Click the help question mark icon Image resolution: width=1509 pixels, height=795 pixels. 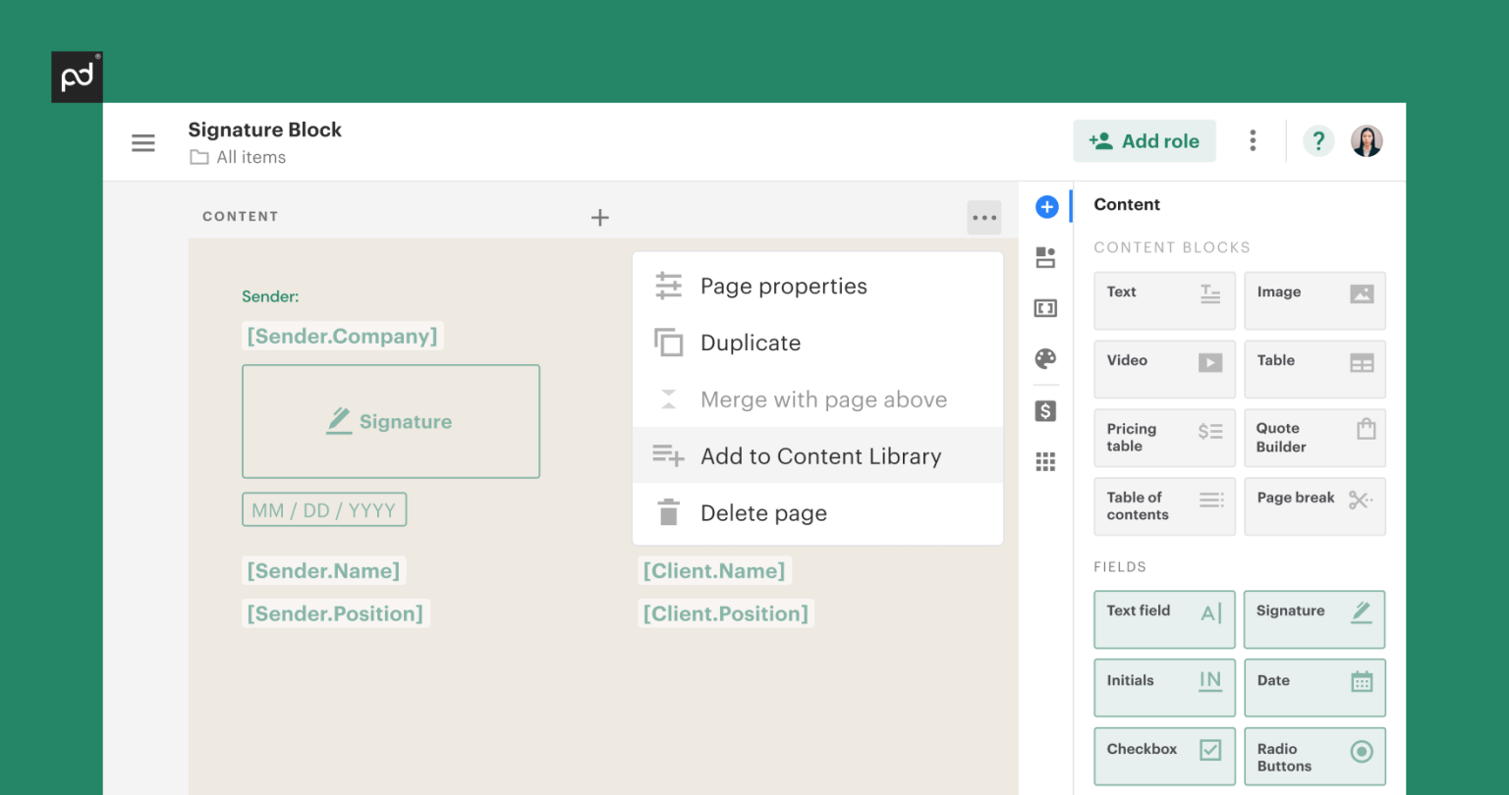click(1318, 141)
